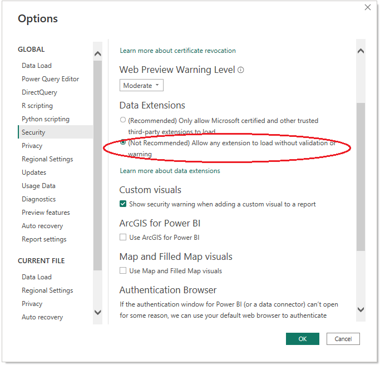Open Learn more about certificate revocation link
This screenshot has height=365, width=380.
pos(177,51)
